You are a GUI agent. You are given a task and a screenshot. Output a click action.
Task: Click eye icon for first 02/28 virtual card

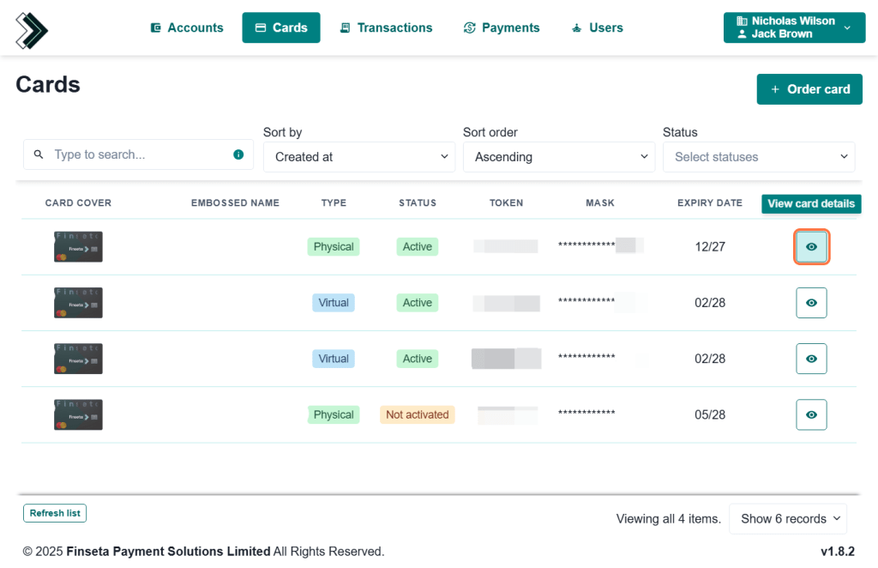(811, 303)
